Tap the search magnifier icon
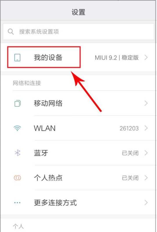The width and height of the screenshot is (157, 232). [x=11, y=32]
